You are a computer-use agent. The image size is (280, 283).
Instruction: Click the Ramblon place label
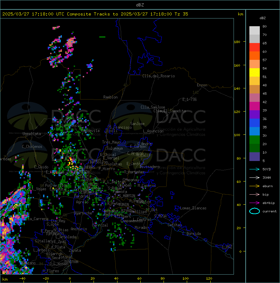pos(110,97)
